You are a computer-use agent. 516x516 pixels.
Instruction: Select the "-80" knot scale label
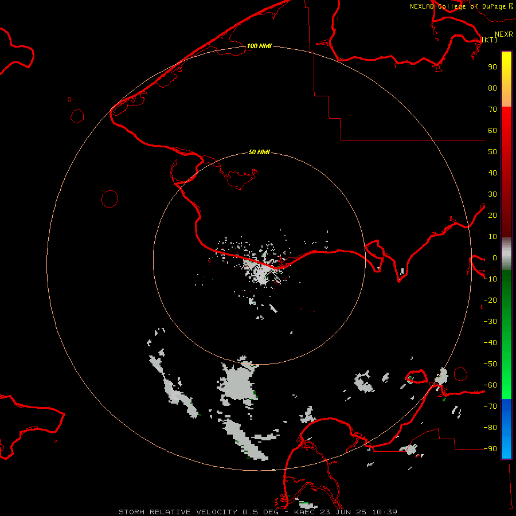(490, 428)
